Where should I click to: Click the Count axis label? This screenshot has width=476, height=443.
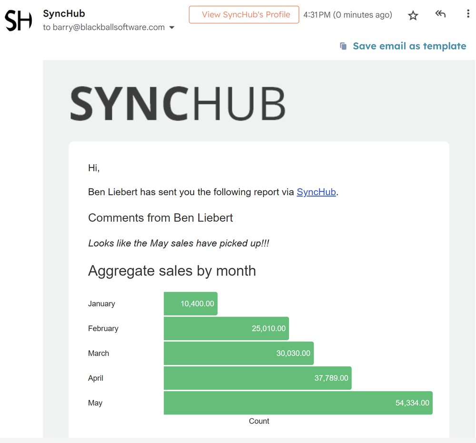[259, 421]
